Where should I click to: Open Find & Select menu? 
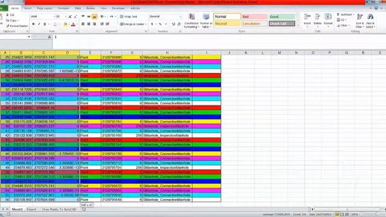(x=370, y=21)
